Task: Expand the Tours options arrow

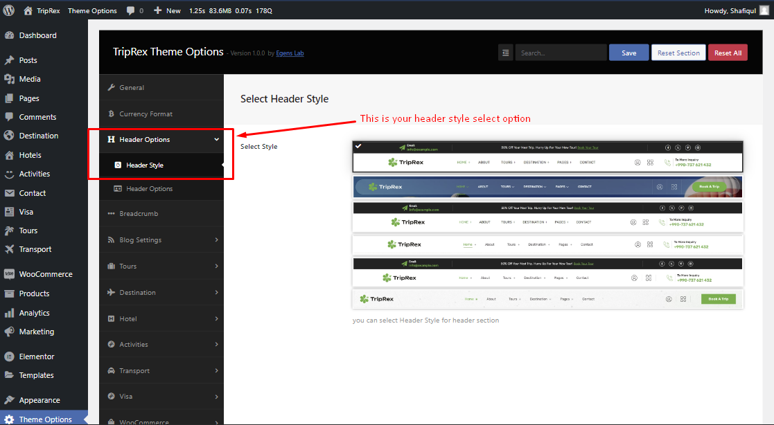Action: [216, 266]
